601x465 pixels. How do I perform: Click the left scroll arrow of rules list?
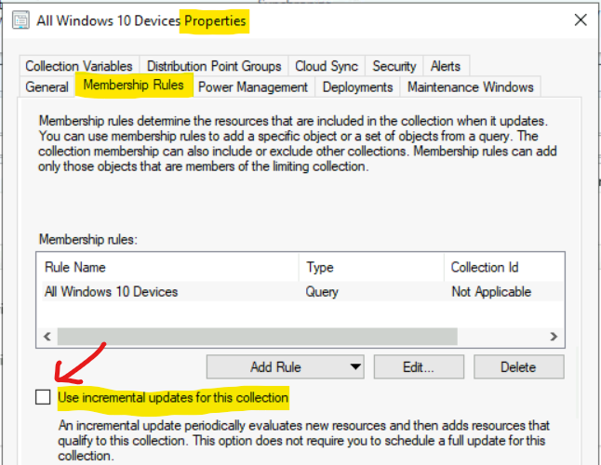point(47,337)
